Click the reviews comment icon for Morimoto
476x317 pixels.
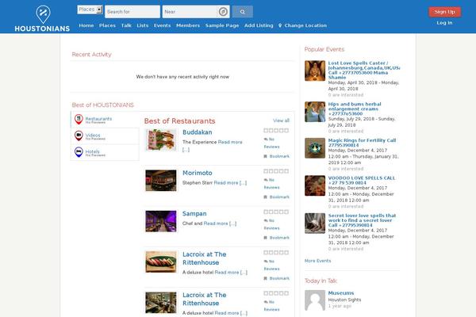(x=266, y=180)
